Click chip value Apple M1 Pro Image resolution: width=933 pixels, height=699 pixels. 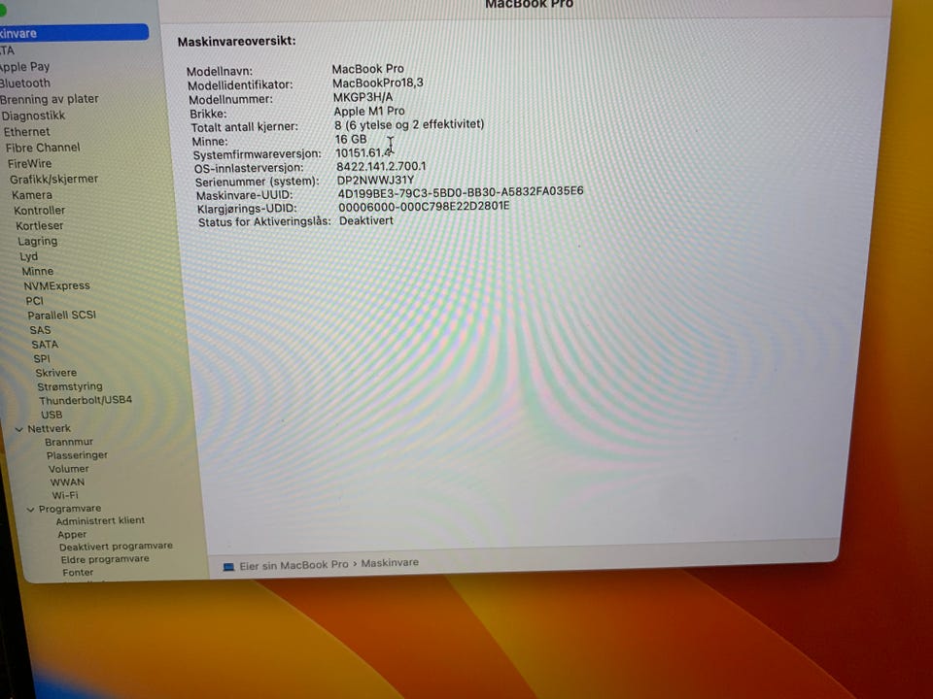tap(369, 111)
